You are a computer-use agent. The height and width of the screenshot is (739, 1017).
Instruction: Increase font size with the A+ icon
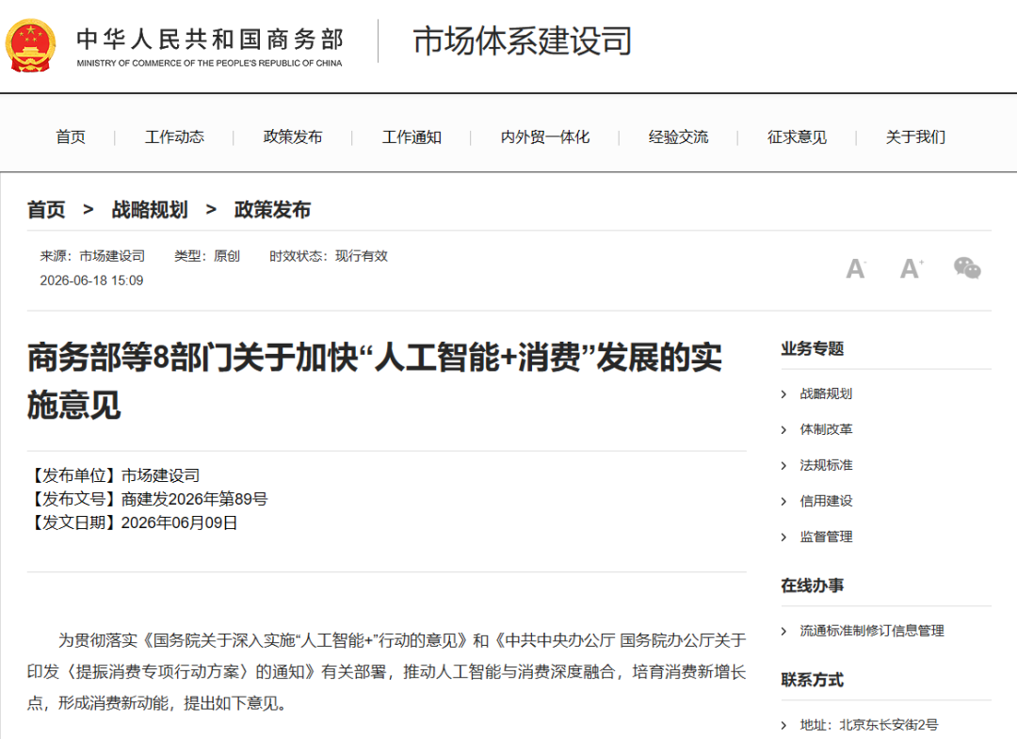[912, 268]
